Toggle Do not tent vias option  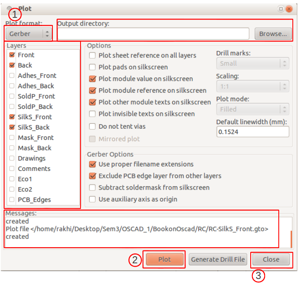click(x=93, y=126)
